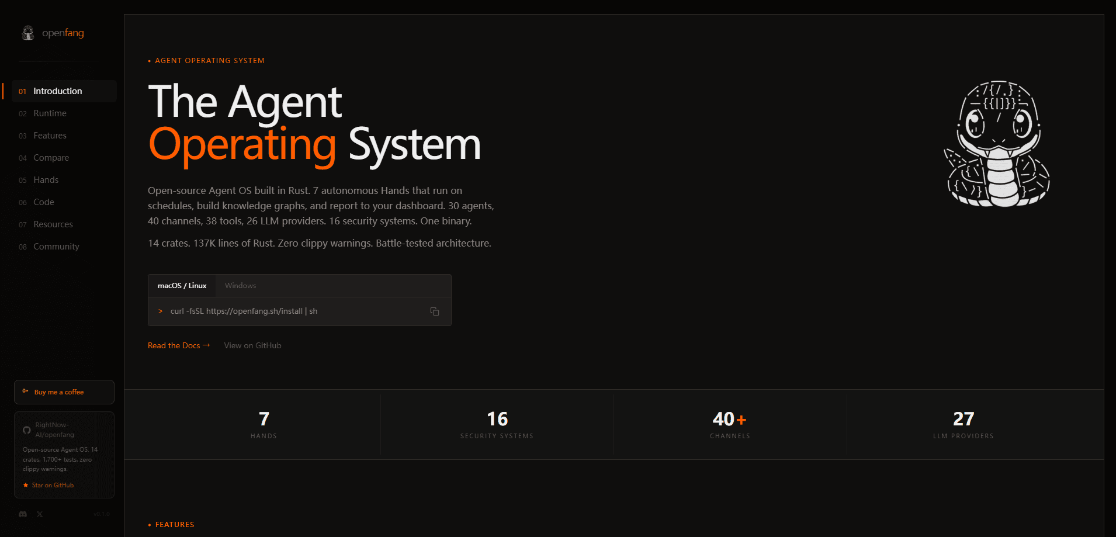Click the curl install command text

pyautogui.click(x=244, y=311)
